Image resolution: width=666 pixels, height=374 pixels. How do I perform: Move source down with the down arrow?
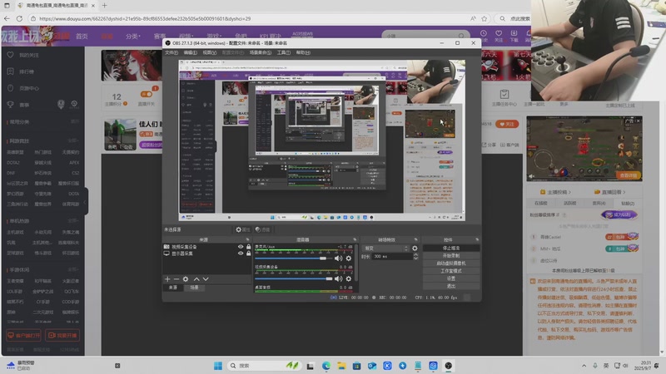pos(206,279)
